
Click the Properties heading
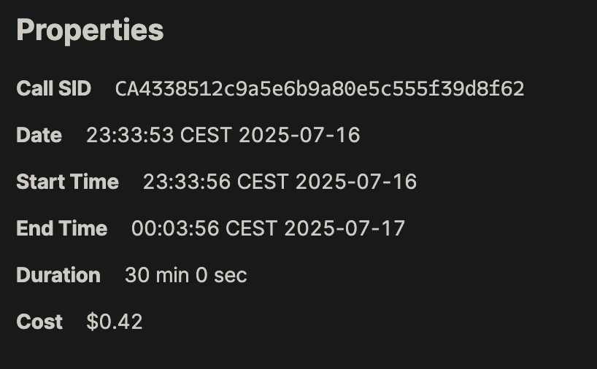click(90, 31)
